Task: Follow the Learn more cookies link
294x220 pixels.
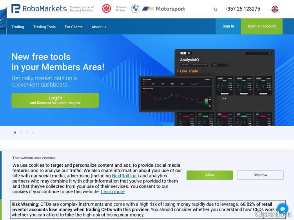Action: 113,192
